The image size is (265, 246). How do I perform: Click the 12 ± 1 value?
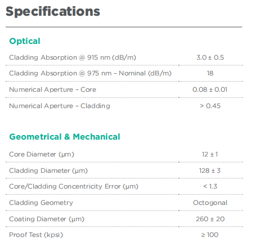(210, 154)
